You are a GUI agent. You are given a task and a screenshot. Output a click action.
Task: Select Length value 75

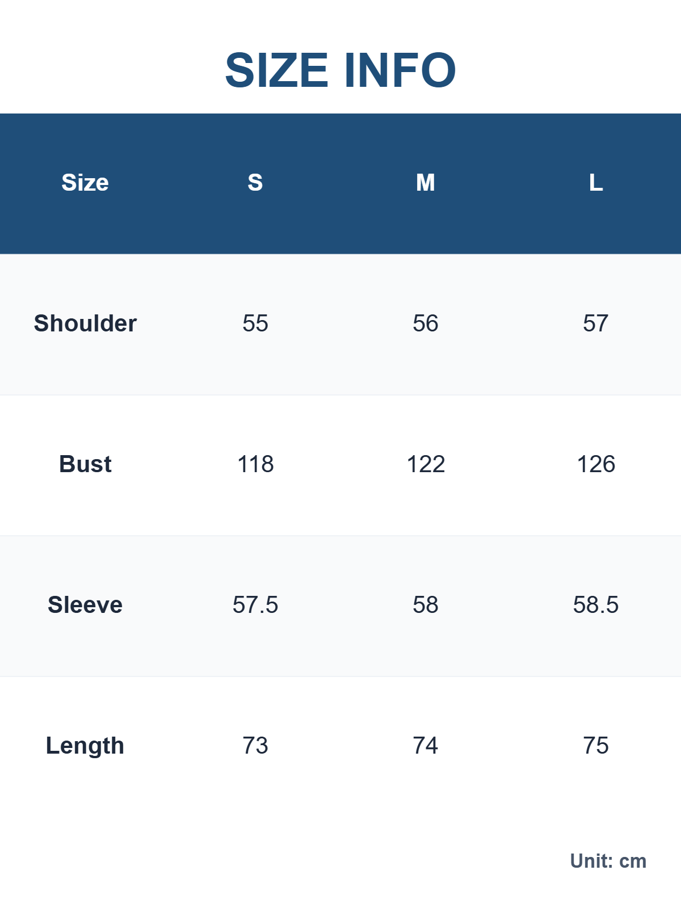pos(596,746)
